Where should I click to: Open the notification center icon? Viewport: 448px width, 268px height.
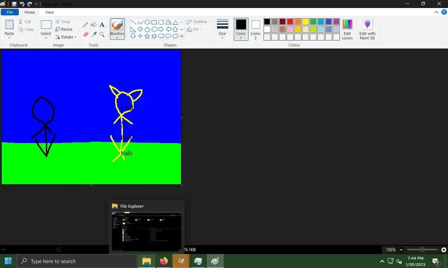click(x=436, y=261)
